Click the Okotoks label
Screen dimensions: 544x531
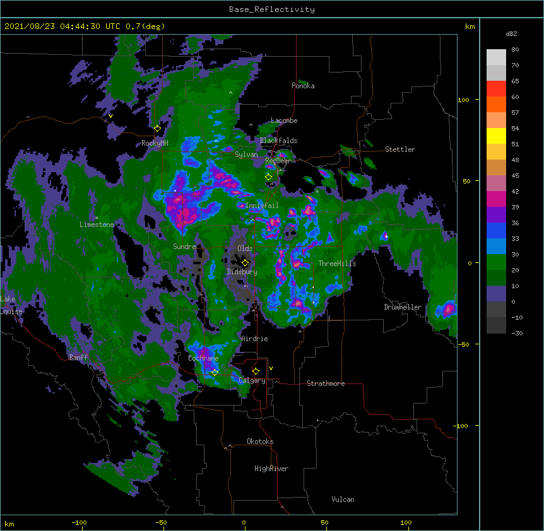(x=260, y=441)
